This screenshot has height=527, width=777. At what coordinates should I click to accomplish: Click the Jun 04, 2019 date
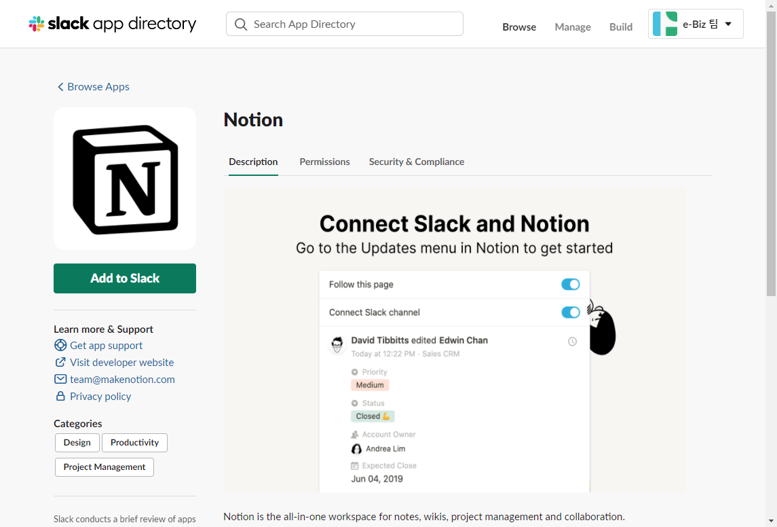click(377, 479)
